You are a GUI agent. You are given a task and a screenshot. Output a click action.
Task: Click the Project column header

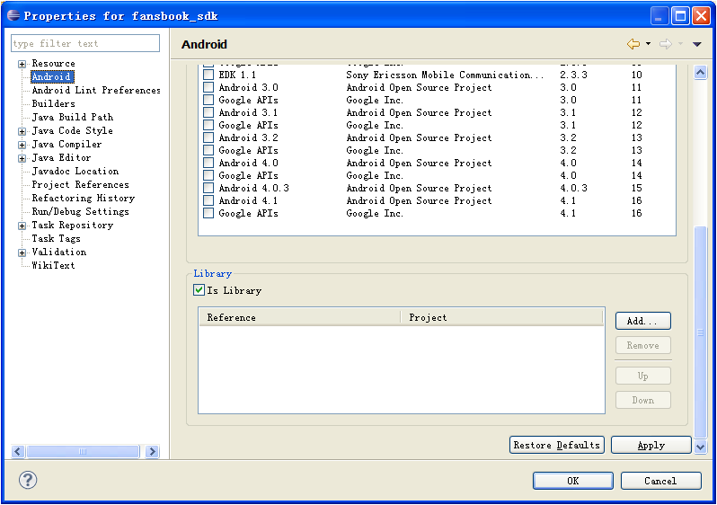tap(502, 317)
